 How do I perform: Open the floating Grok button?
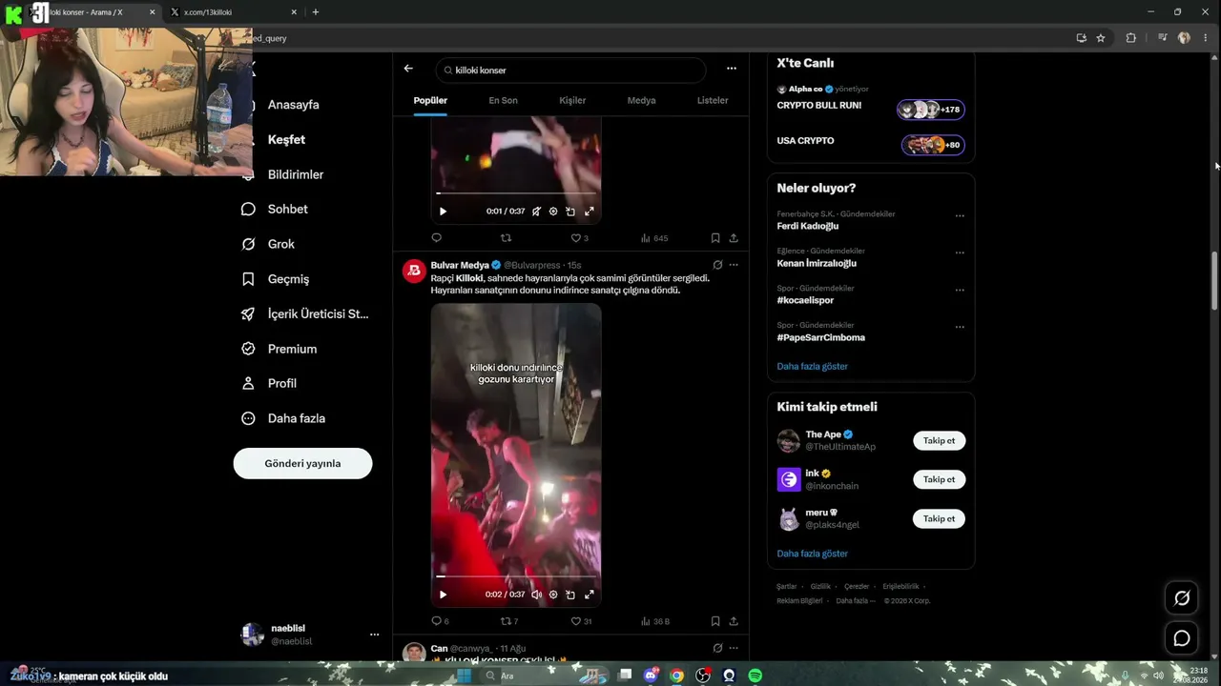[1182, 597]
